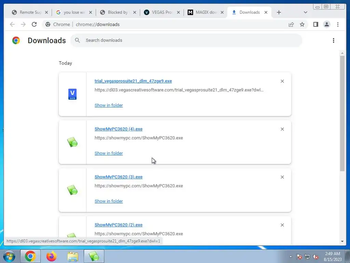Remove ShowMyPC3620 (3).exe from list

[x=282, y=177]
